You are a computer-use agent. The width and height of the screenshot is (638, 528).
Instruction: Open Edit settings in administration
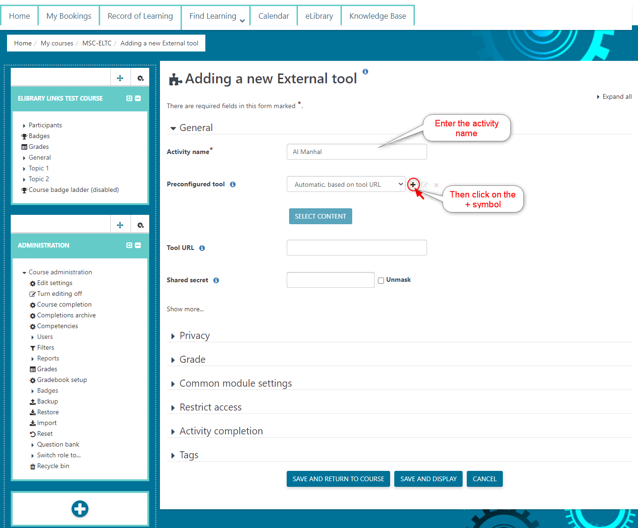51,283
